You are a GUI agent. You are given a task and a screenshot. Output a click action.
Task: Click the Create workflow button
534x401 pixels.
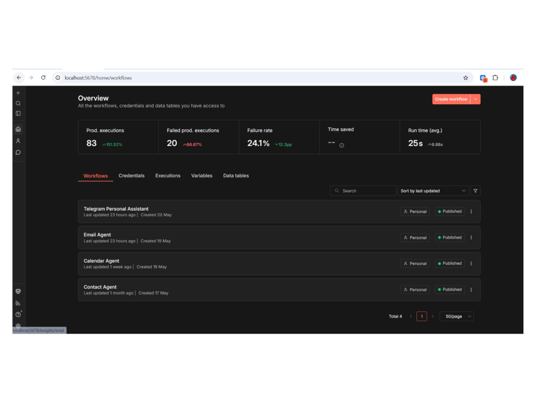(451, 99)
